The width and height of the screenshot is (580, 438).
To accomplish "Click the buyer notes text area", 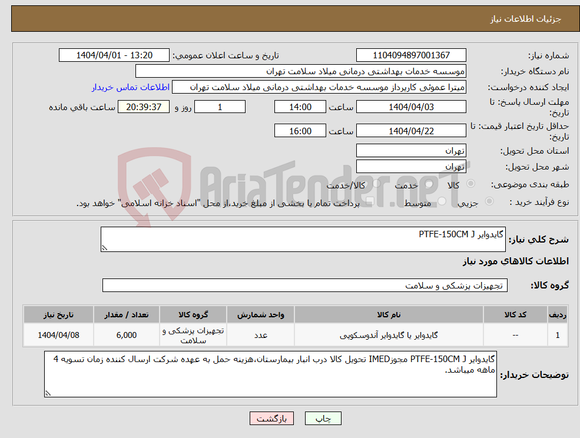I will pyautogui.click(x=270, y=374).
